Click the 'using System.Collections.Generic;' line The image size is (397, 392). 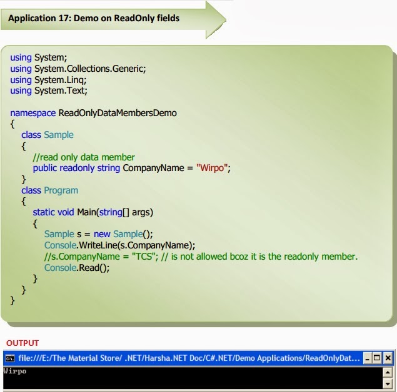pos(78,69)
